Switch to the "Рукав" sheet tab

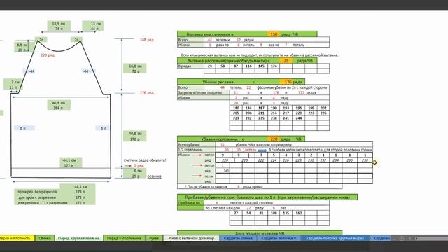pos(154,238)
